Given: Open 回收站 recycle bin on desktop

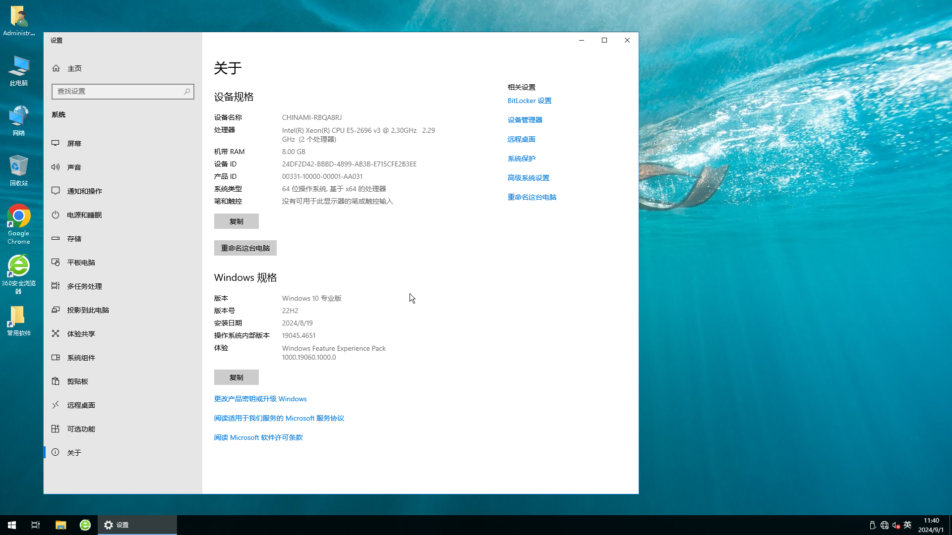Looking at the screenshot, I should [x=19, y=170].
